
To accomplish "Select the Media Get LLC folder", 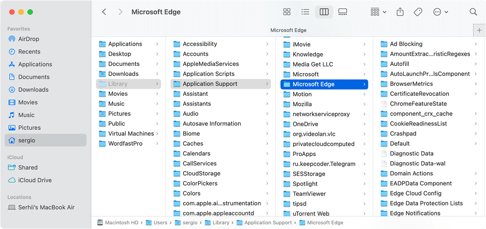I will (324, 64).
